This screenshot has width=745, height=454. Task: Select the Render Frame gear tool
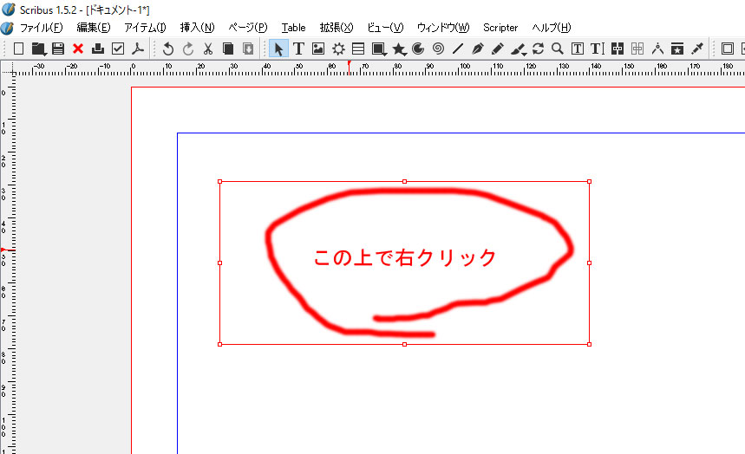pyautogui.click(x=338, y=49)
